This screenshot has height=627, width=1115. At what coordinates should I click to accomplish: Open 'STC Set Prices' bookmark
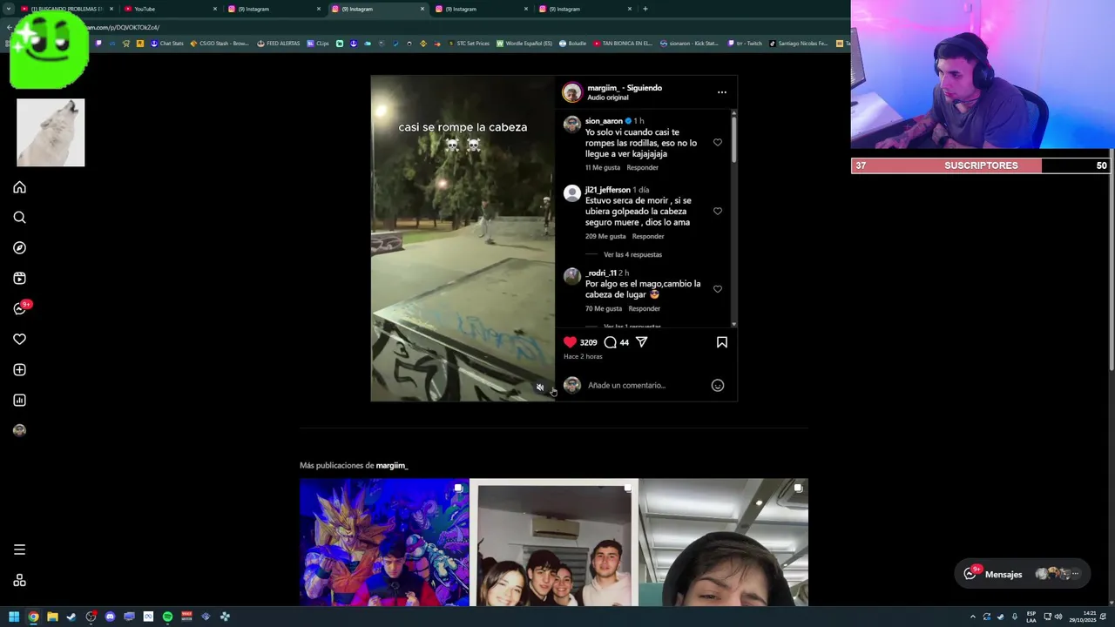(x=469, y=43)
